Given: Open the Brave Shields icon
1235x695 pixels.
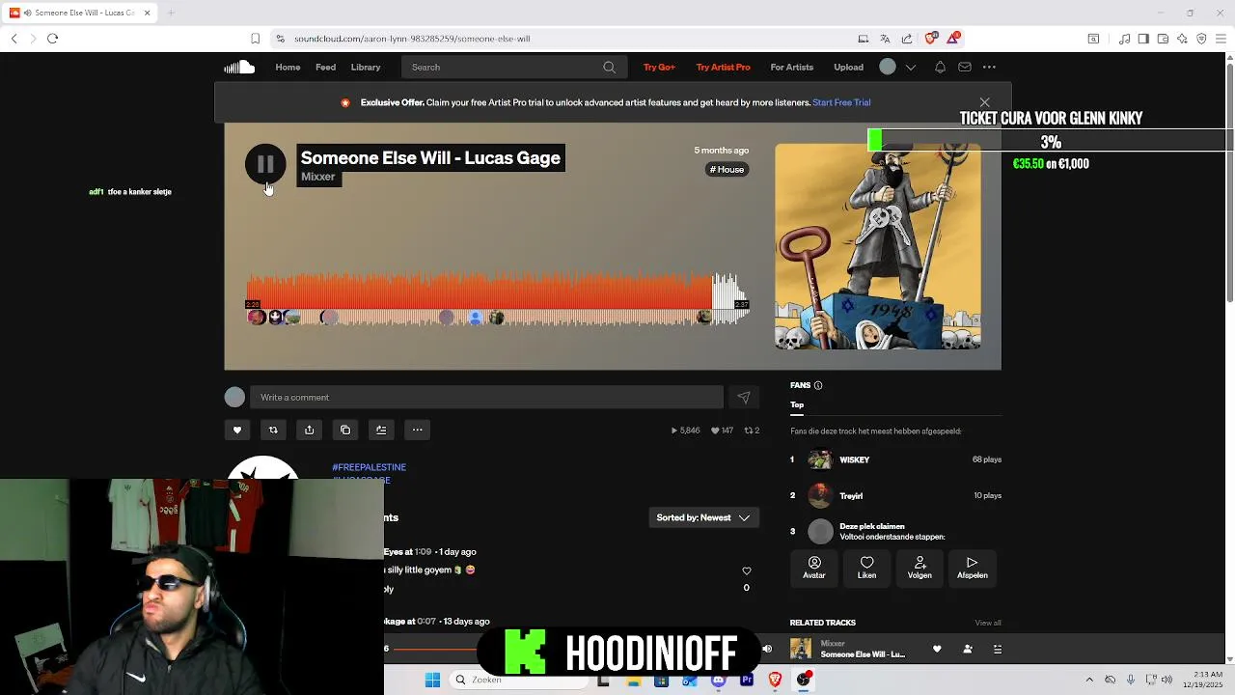Looking at the screenshot, I should (930, 39).
